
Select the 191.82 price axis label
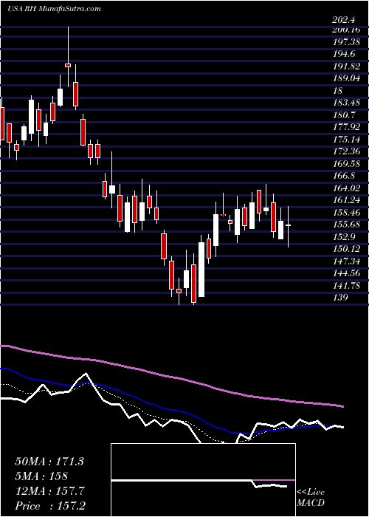pyautogui.click(x=345, y=66)
